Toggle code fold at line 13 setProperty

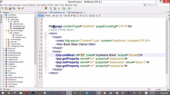pos(46,62)
